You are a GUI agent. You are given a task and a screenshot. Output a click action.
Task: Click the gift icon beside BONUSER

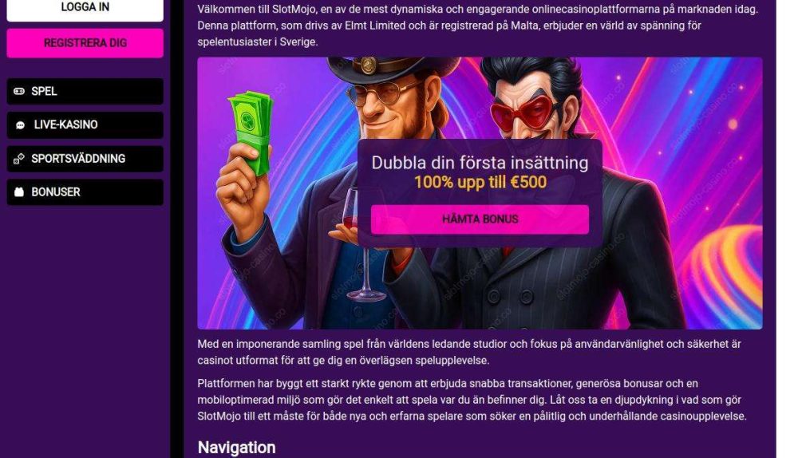point(19,191)
